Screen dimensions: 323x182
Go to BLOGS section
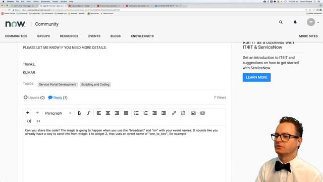pos(116,36)
